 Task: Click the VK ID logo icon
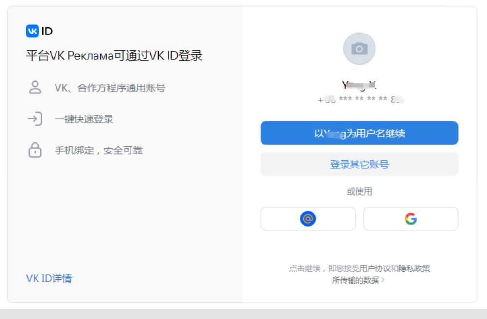coord(32,31)
